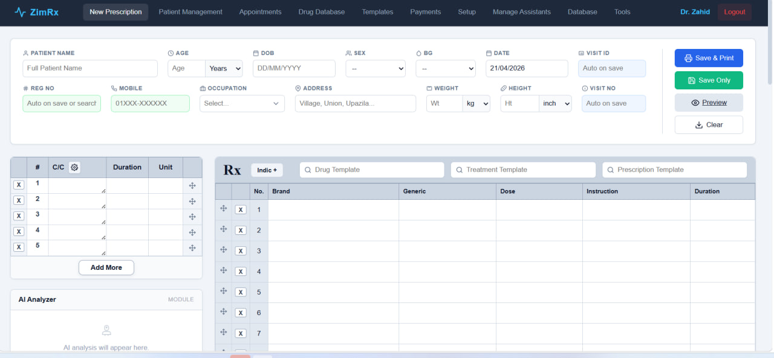The height and width of the screenshot is (358, 774).
Task: Click the search icon in Drug Template field
Action: coord(307,170)
